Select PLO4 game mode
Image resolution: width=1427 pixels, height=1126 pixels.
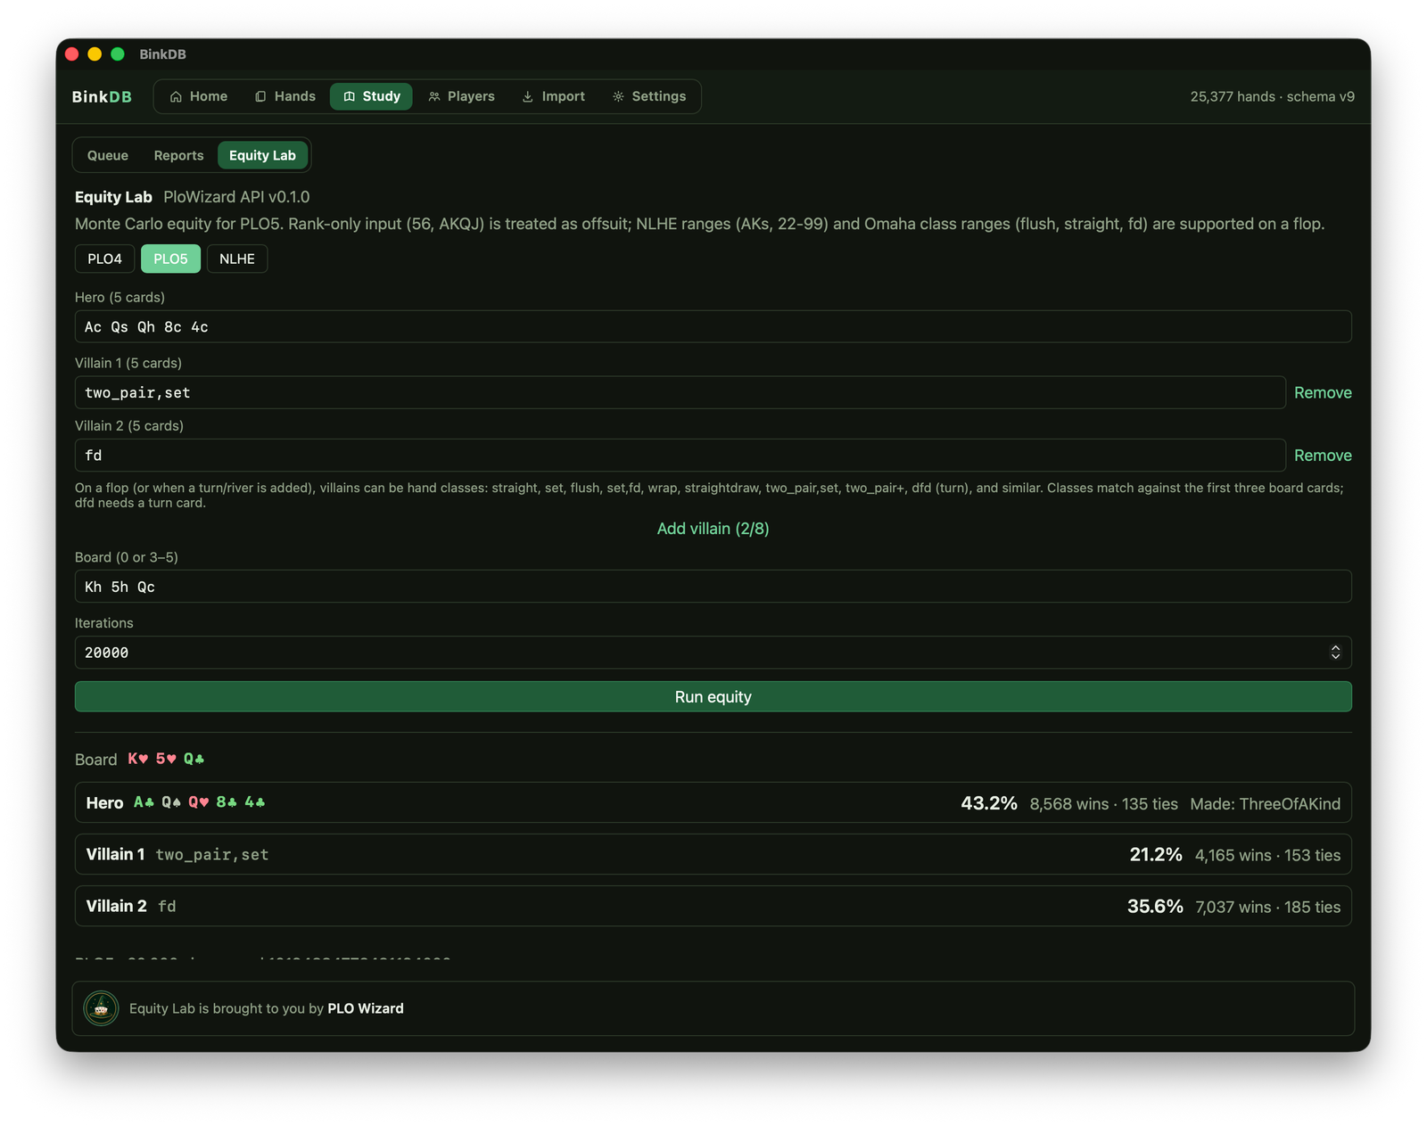click(x=104, y=259)
